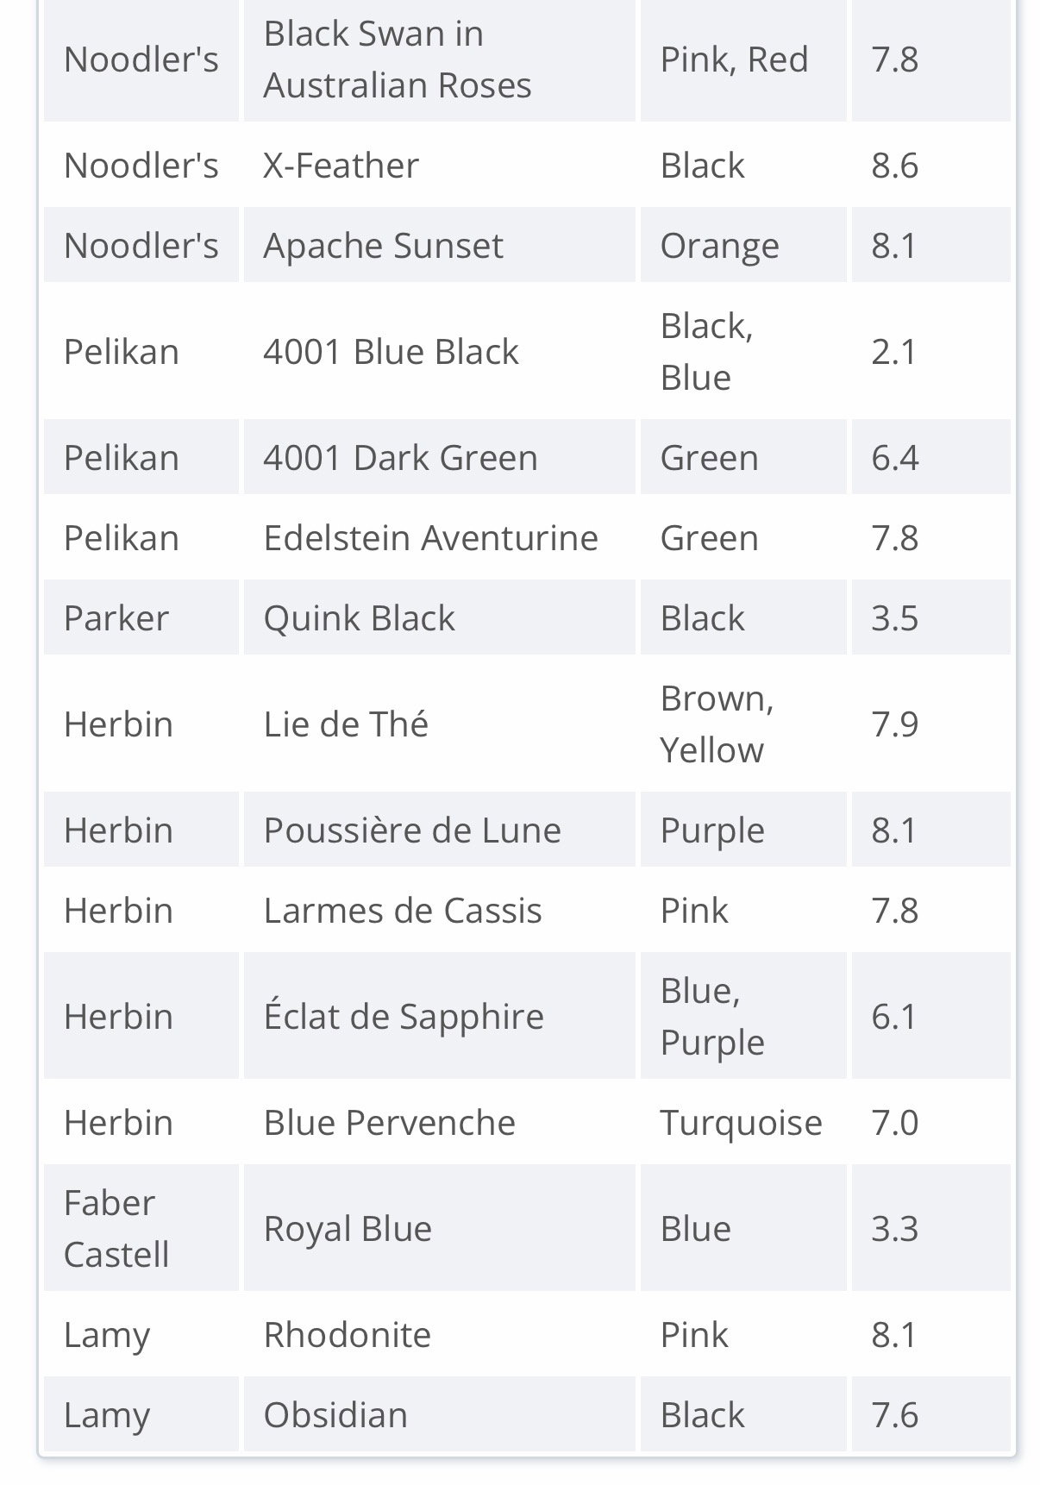
Task: Click the Poussière de Lune ink name
Action: pos(412,830)
